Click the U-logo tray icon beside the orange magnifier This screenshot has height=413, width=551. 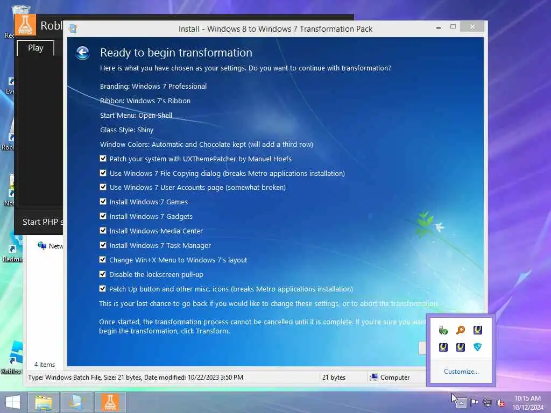pyautogui.click(x=478, y=330)
